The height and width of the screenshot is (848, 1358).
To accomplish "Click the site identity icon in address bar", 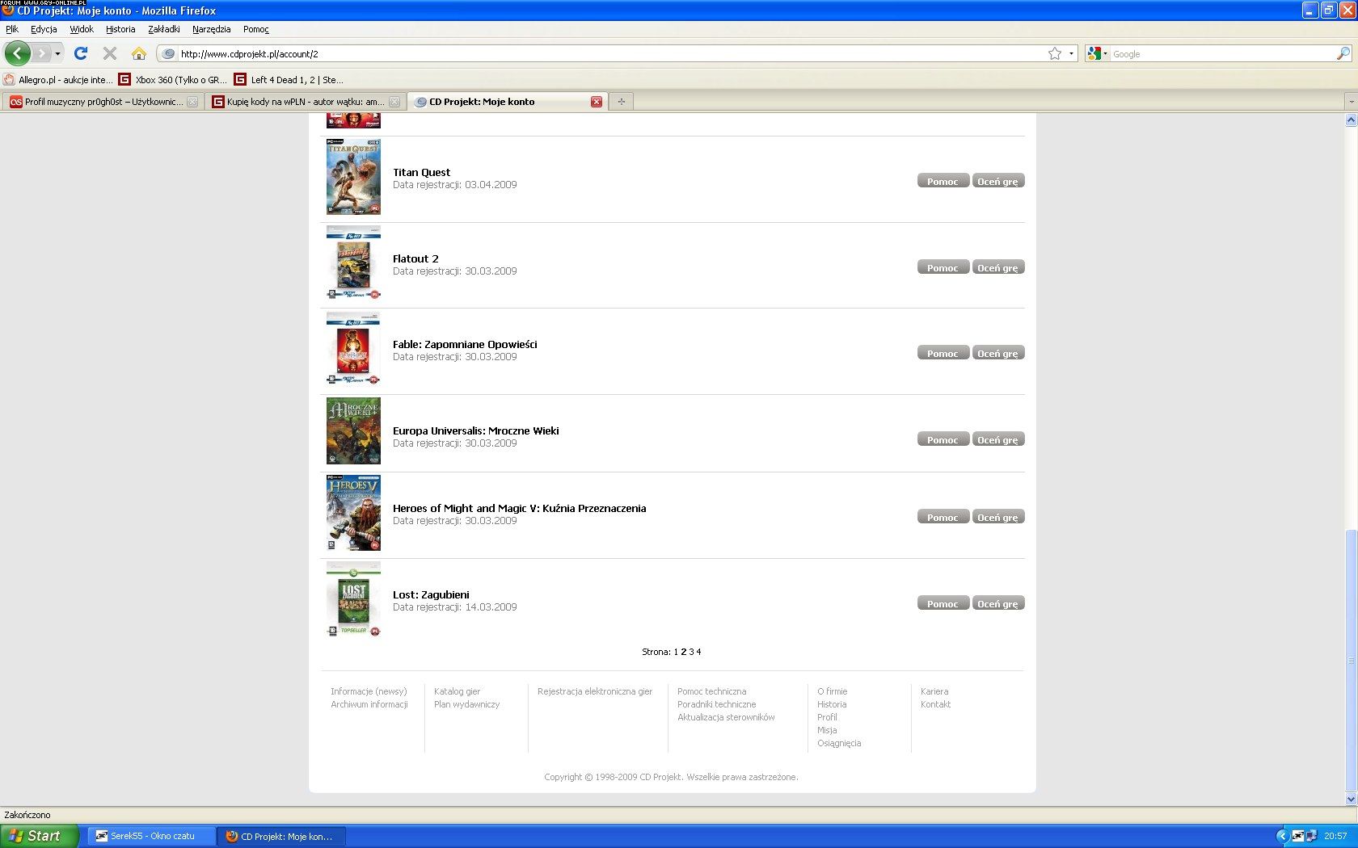I will pos(168,54).
